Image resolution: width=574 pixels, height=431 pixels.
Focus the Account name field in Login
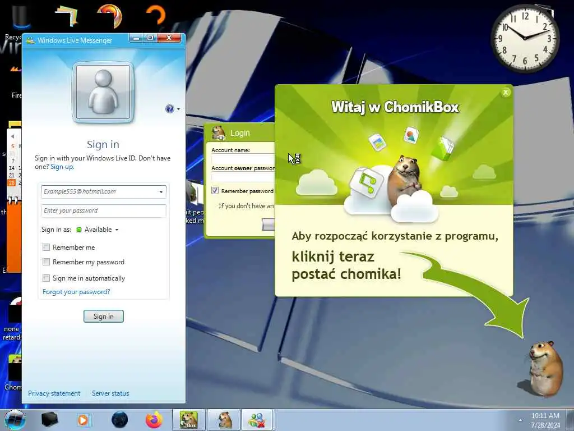(243, 159)
